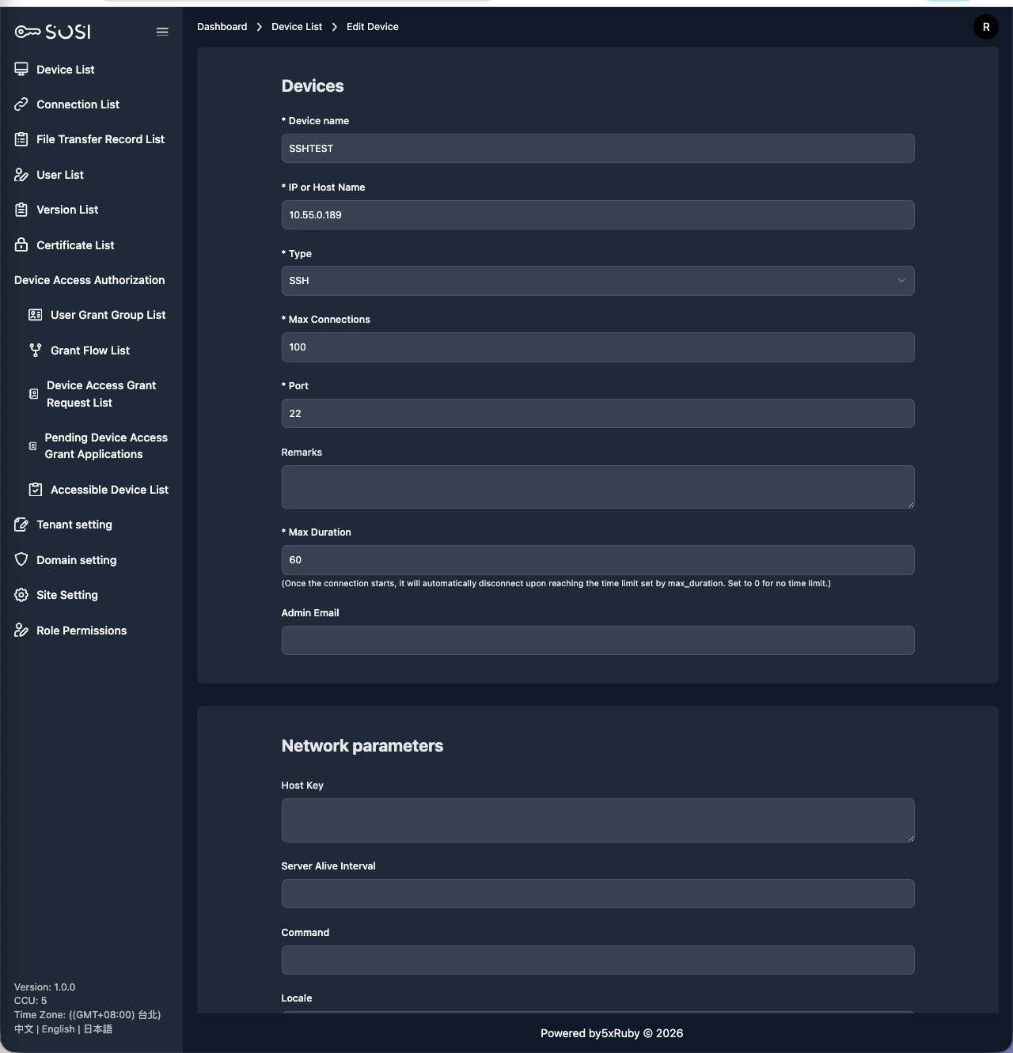
Task: Open Grant Flow List menu item
Action: click(x=90, y=350)
